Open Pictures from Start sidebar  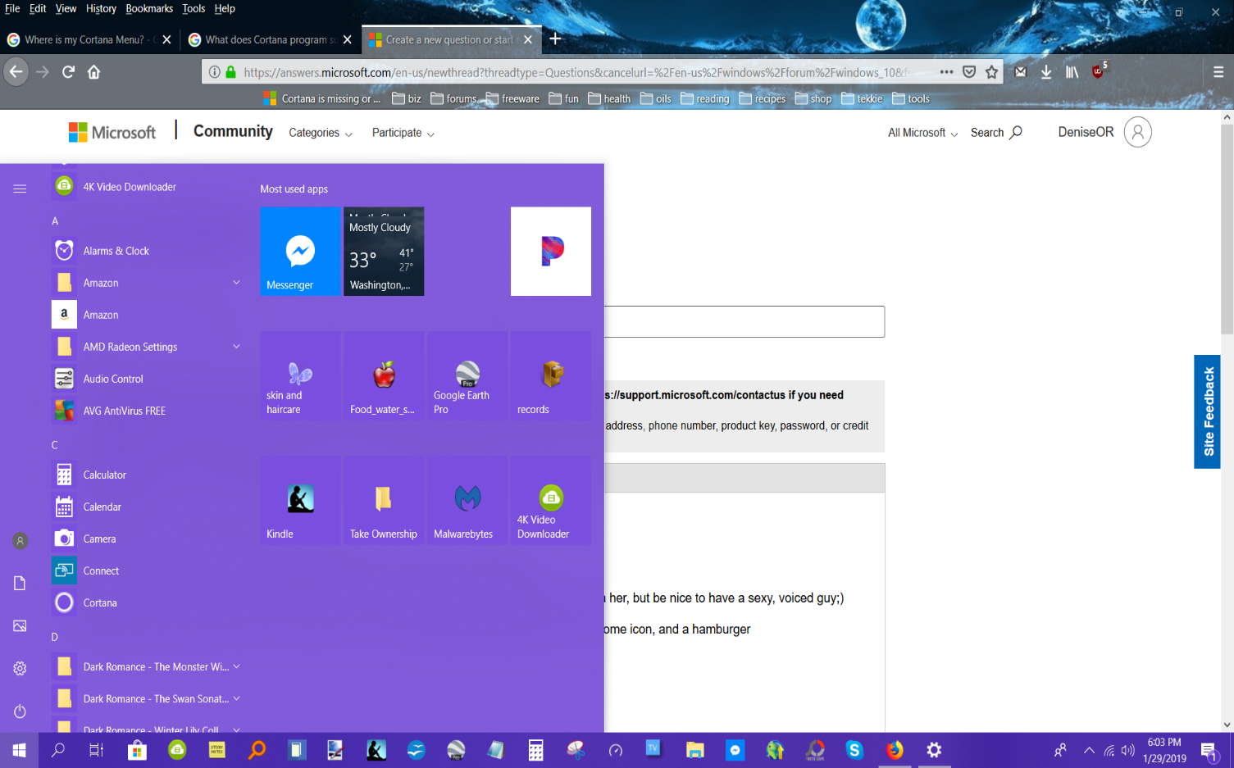pyautogui.click(x=20, y=625)
